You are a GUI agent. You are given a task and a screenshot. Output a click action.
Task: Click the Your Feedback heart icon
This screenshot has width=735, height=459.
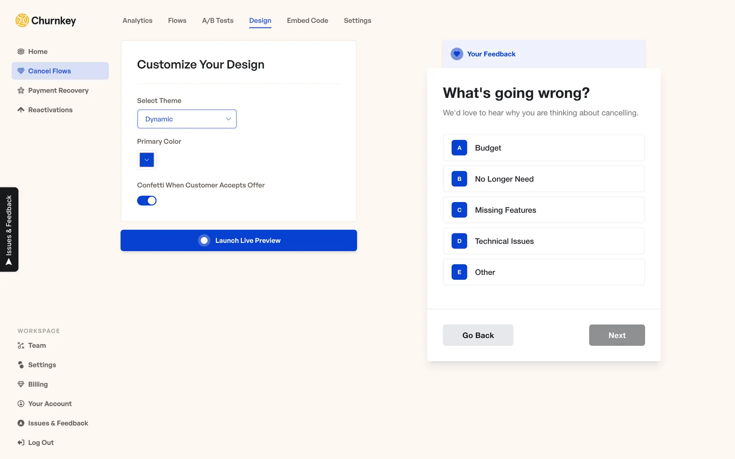pyautogui.click(x=457, y=54)
